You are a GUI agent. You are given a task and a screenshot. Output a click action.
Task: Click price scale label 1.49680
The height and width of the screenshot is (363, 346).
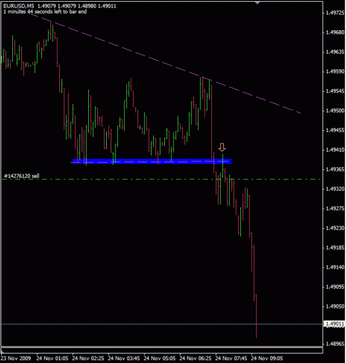click(335, 33)
